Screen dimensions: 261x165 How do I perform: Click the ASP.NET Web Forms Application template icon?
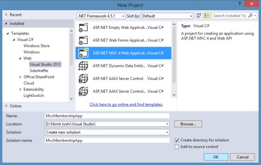(x=83, y=40)
